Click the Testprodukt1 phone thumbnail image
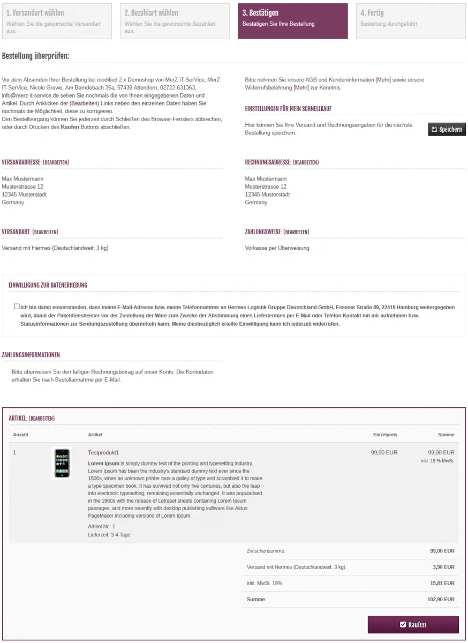Image resolution: width=468 pixels, height=643 pixels. [x=62, y=463]
